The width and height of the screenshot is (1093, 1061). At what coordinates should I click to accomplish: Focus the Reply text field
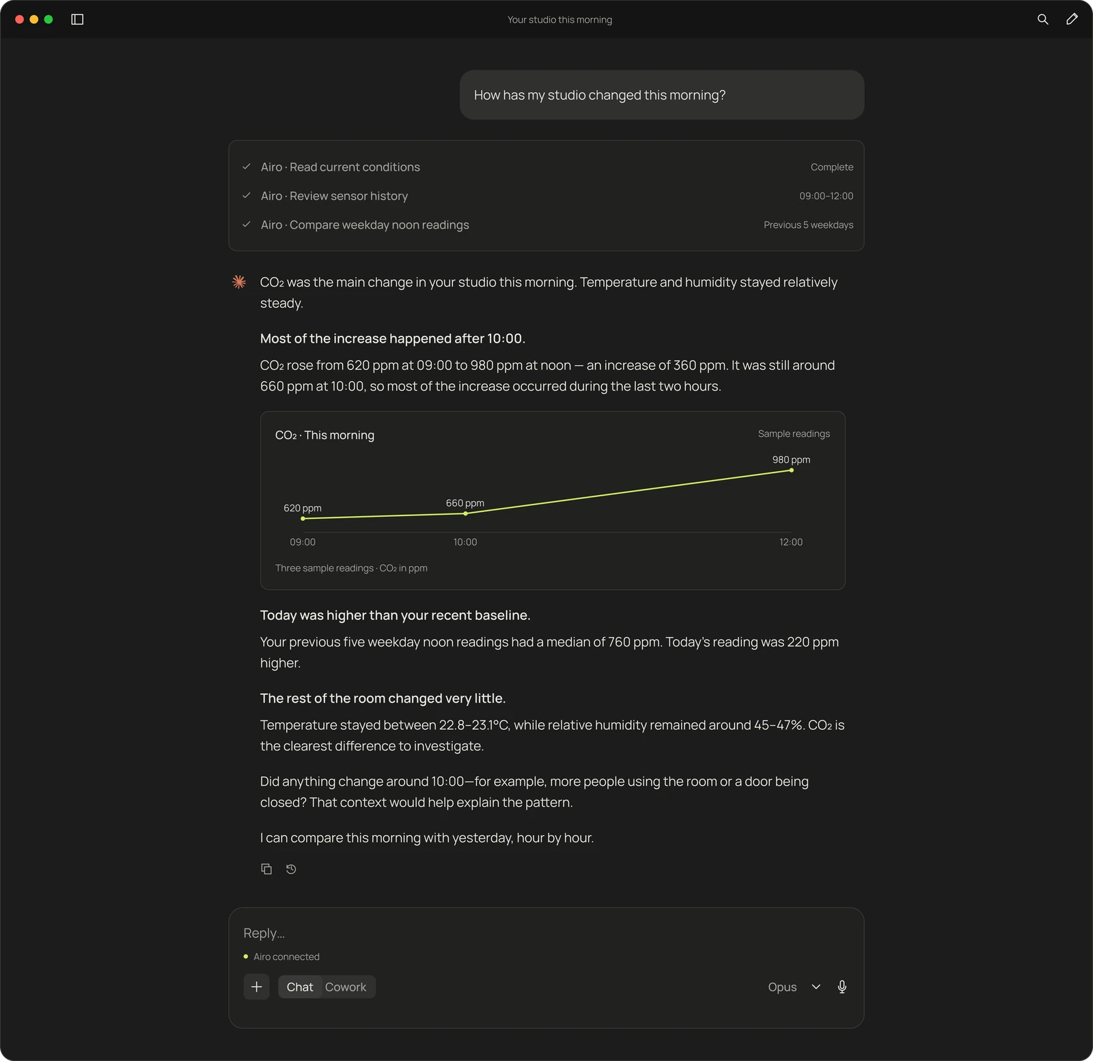[x=546, y=933]
